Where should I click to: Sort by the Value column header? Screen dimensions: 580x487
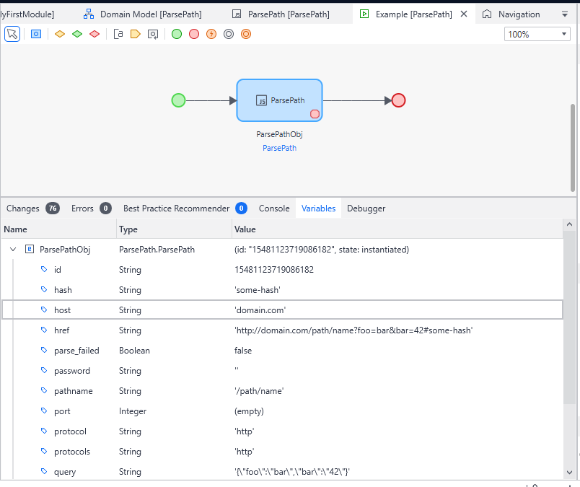pyautogui.click(x=397, y=229)
